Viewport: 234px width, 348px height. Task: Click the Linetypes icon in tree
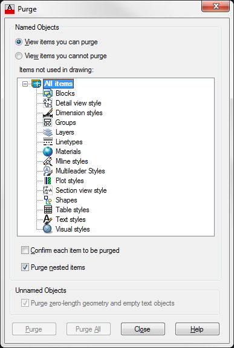48,142
